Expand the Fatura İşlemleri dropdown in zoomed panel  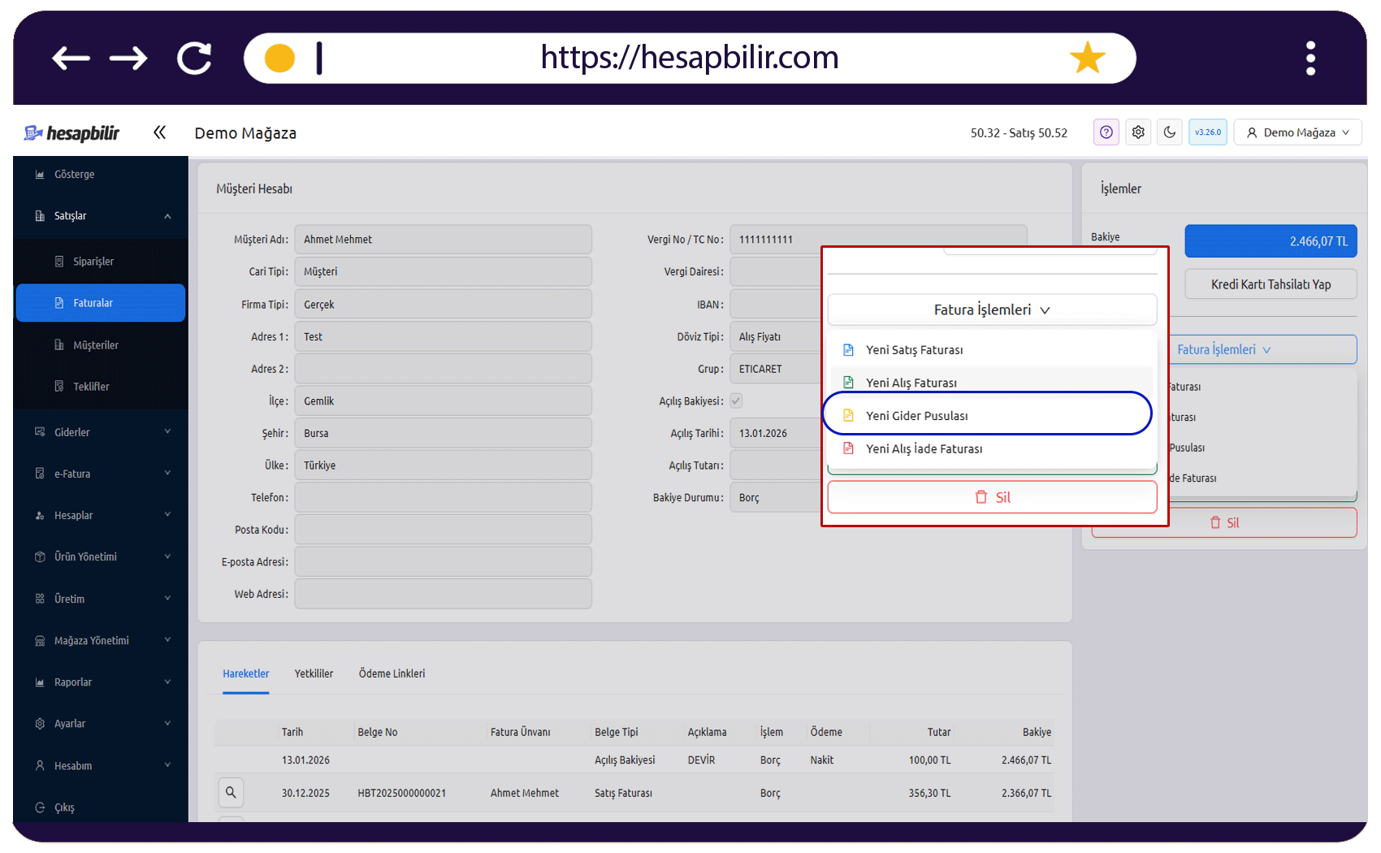click(x=992, y=310)
